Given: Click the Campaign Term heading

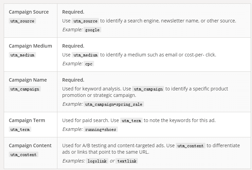Looking at the screenshot, I should 27,120.
